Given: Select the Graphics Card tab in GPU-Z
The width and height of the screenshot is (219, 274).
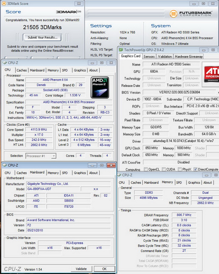Looking at the screenshot, I should (130, 56).
